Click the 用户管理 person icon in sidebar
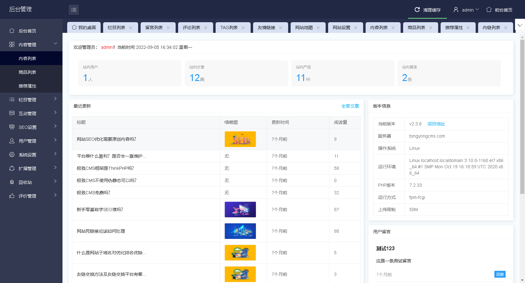Viewport: 525px width, 283px height. (12, 141)
